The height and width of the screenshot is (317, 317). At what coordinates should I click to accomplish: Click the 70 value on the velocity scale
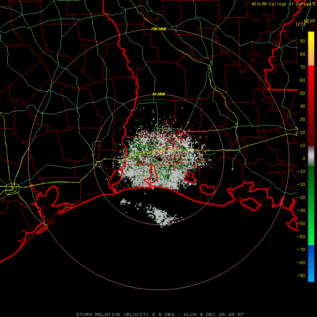[x=303, y=67]
